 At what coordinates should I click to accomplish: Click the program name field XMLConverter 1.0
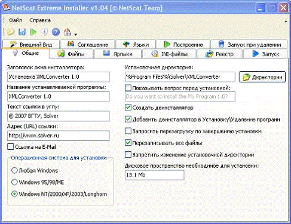click(x=59, y=97)
